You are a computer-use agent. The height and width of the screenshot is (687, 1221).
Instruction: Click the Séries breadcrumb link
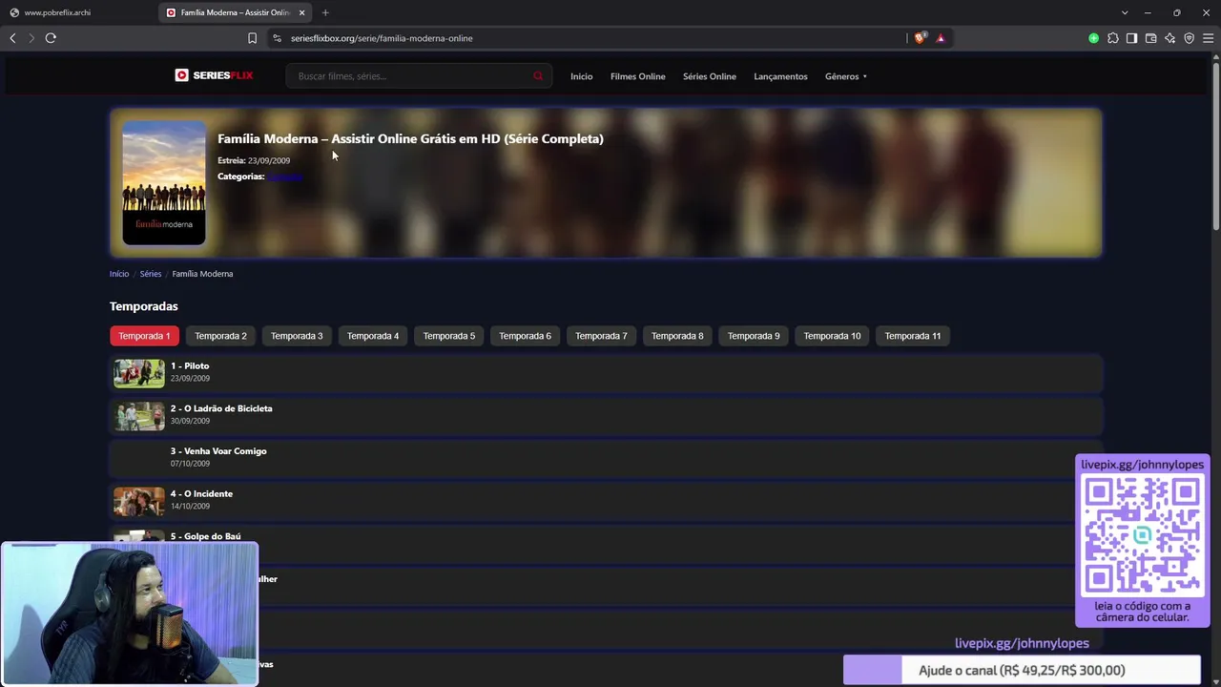pyautogui.click(x=151, y=274)
